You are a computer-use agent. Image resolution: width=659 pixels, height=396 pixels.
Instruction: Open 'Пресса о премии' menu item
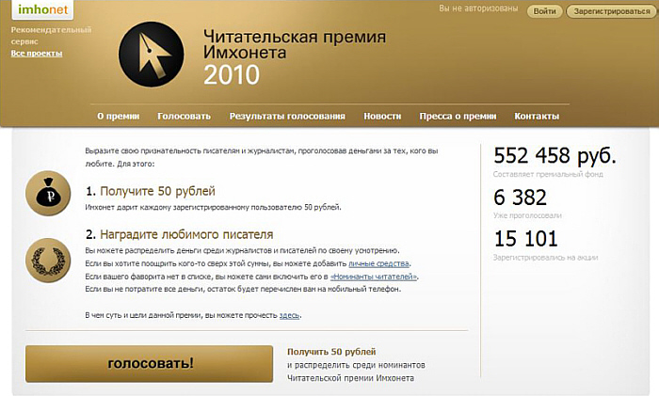coord(458,117)
